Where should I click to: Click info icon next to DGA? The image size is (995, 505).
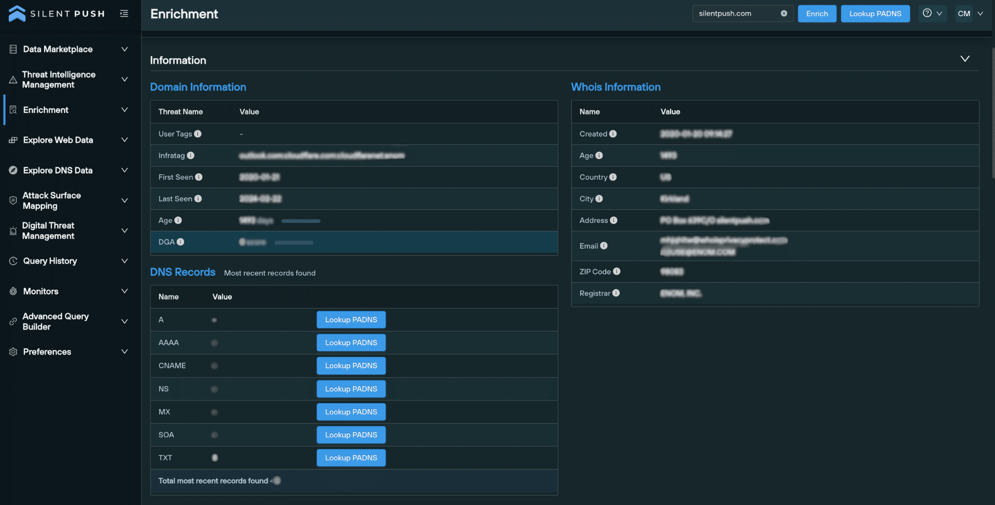click(x=180, y=242)
